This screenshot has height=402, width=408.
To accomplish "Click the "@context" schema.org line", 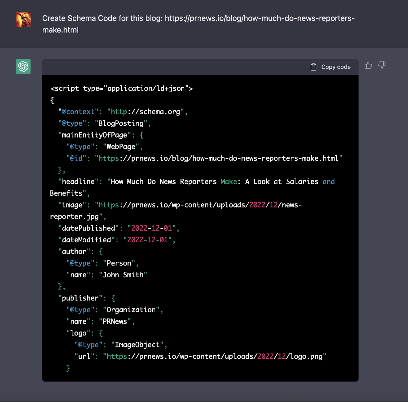I will [x=123, y=112].
